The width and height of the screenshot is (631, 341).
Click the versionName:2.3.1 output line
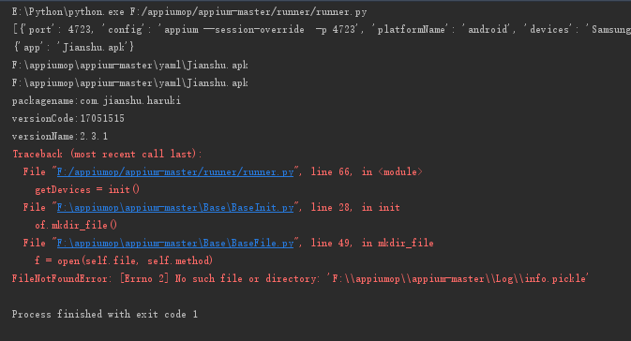coord(60,137)
